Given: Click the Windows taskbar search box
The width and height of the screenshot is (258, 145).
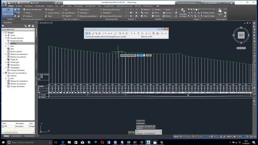Looking at the screenshot, I should pyautogui.click(x=29, y=142).
